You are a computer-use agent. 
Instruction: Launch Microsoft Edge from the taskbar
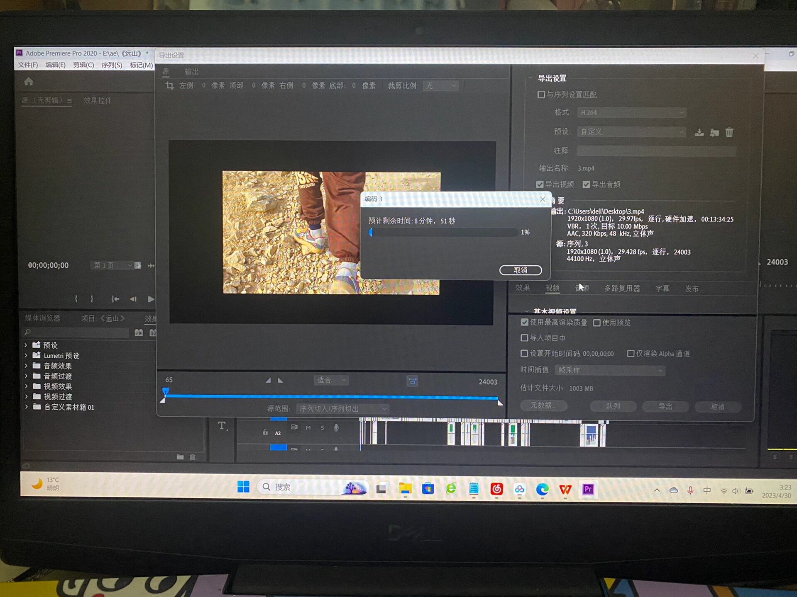pyautogui.click(x=542, y=490)
